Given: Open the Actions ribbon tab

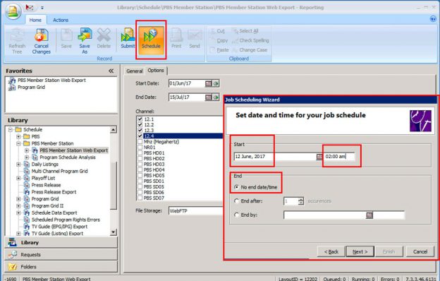Looking at the screenshot, I should [x=61, y=20].
